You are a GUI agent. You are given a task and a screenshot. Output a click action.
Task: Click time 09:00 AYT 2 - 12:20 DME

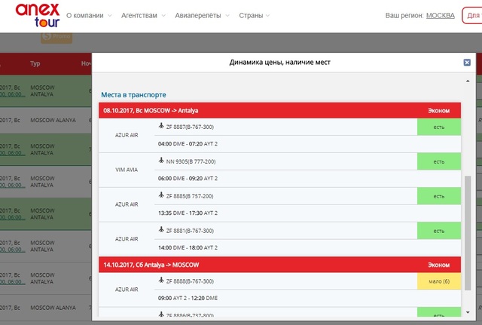click(188, 298)
